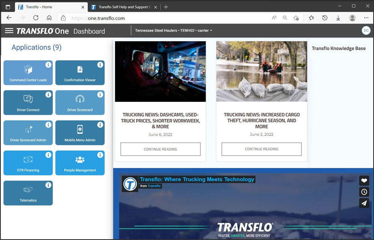The image size is (374, 240).
Task: Click the Dashboard page title
Action: tap(89, 31)
